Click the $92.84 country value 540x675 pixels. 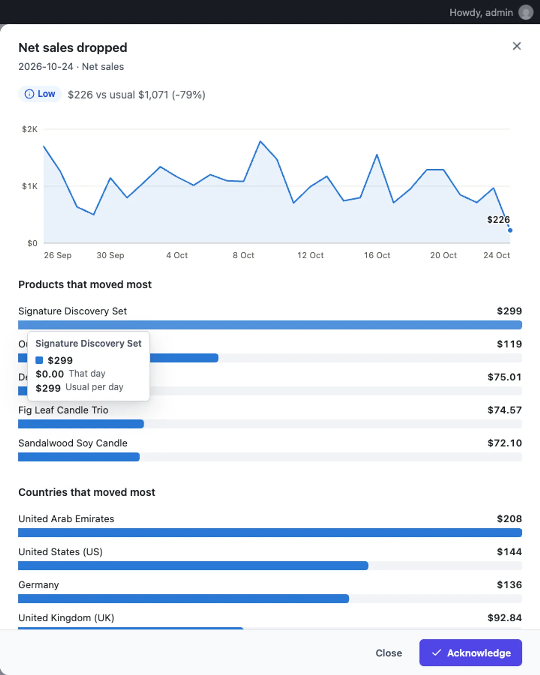coord(504,618)
